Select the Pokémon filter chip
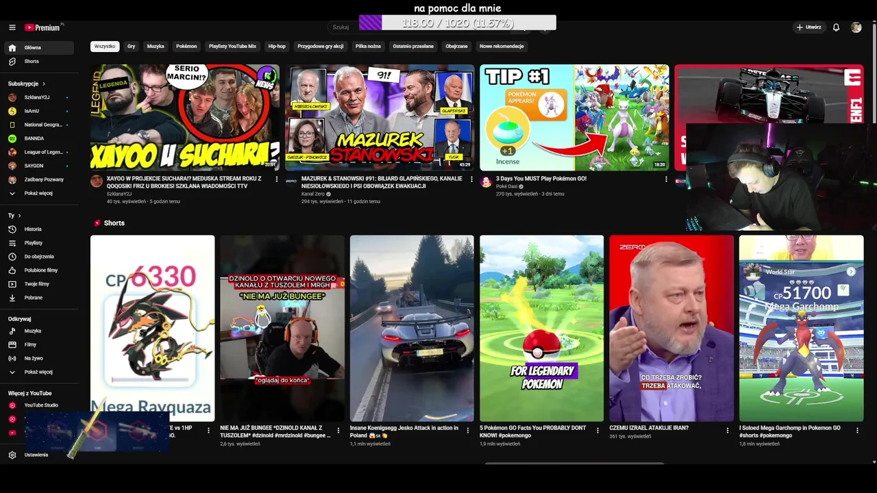This screenshot has height=493, width=877. (186, 47)
